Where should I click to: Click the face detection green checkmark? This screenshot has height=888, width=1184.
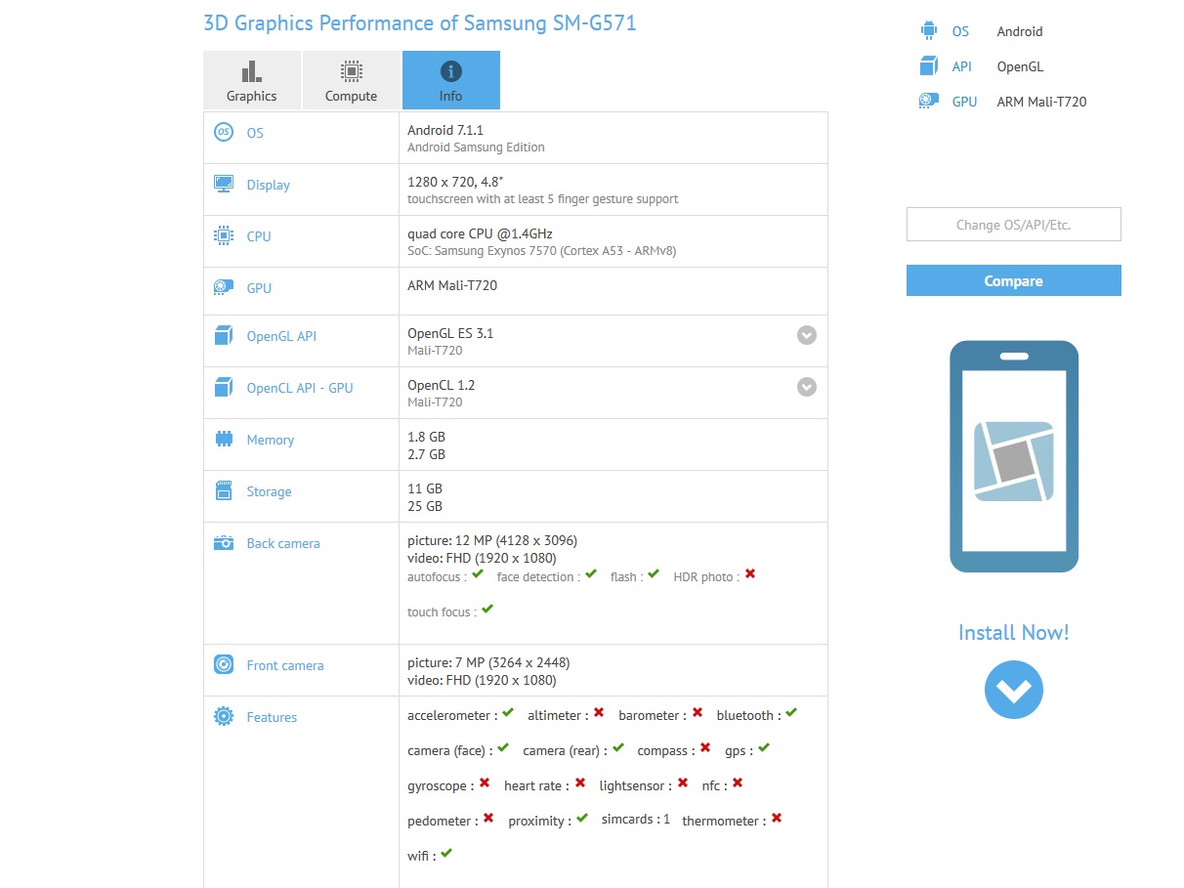(590, 574)
